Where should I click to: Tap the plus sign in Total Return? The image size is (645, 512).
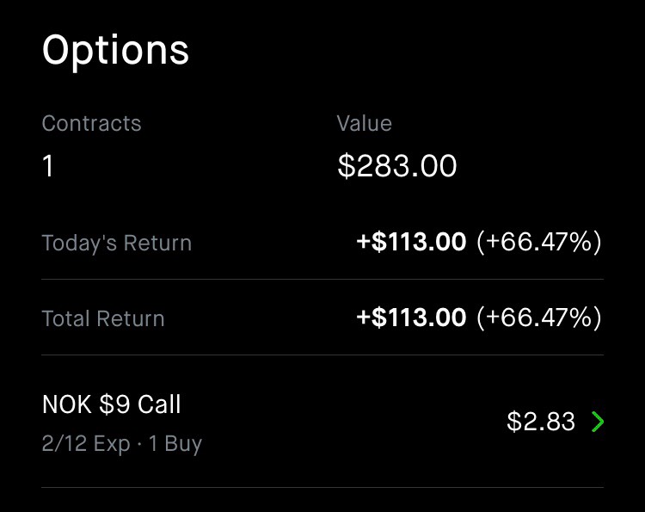[x=364, y=318]
